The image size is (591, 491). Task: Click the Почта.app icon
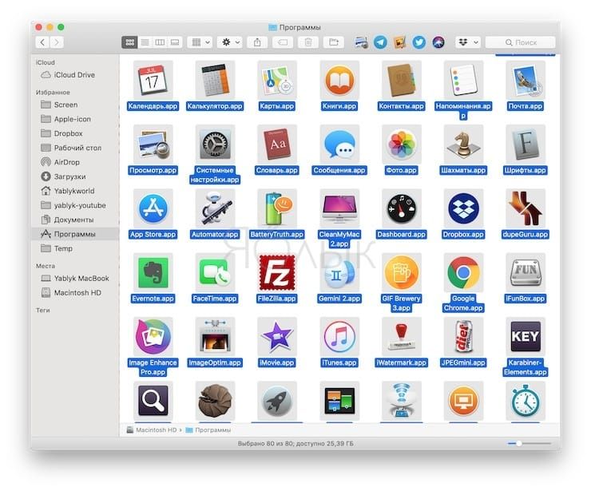pos(526,80)
